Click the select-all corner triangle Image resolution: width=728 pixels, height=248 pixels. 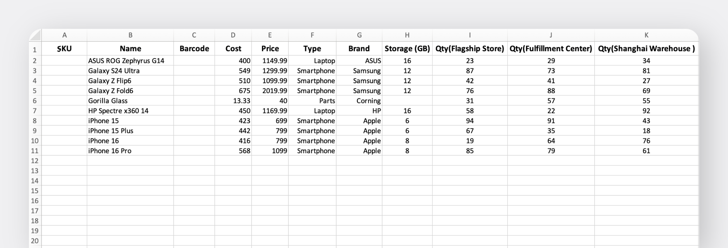click(36, 35)
